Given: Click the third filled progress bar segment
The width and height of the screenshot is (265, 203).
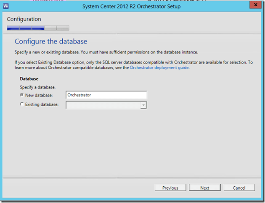Looking at the screenshot, I should [x=38, y=28].
